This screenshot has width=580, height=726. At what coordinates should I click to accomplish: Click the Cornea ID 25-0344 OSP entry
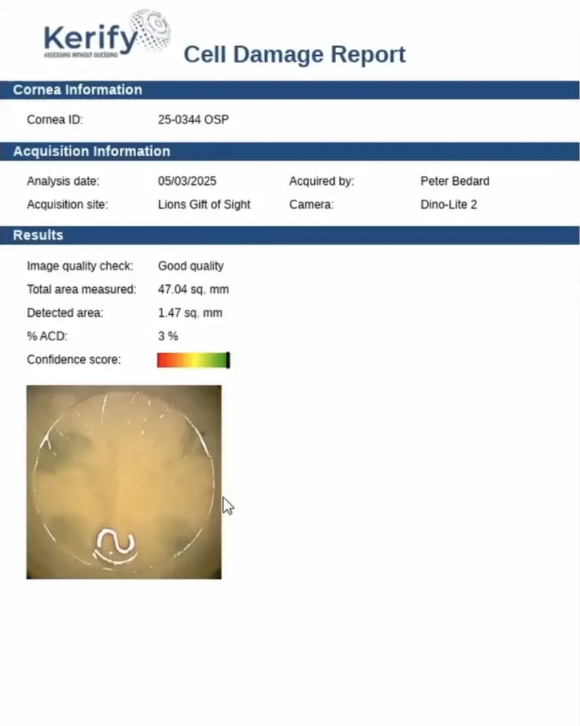point(193,119)
